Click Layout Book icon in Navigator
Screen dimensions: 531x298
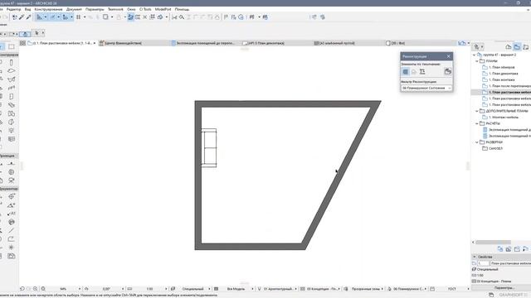tap(525, 47)
